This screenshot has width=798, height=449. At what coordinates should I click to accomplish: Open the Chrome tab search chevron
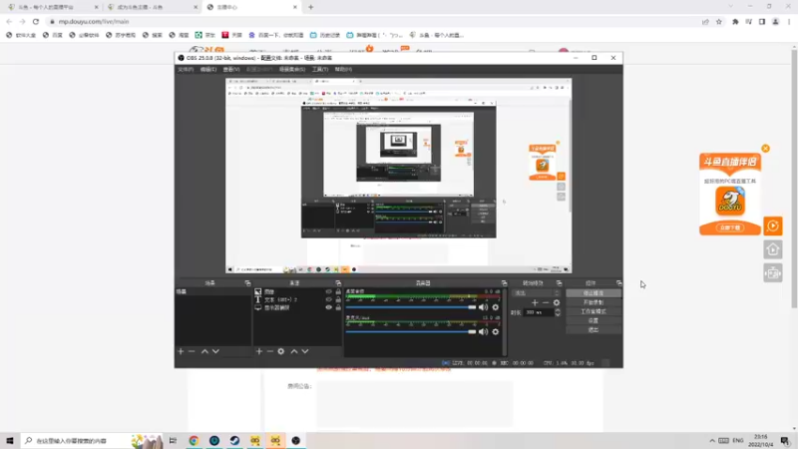[x=731, y=7]
